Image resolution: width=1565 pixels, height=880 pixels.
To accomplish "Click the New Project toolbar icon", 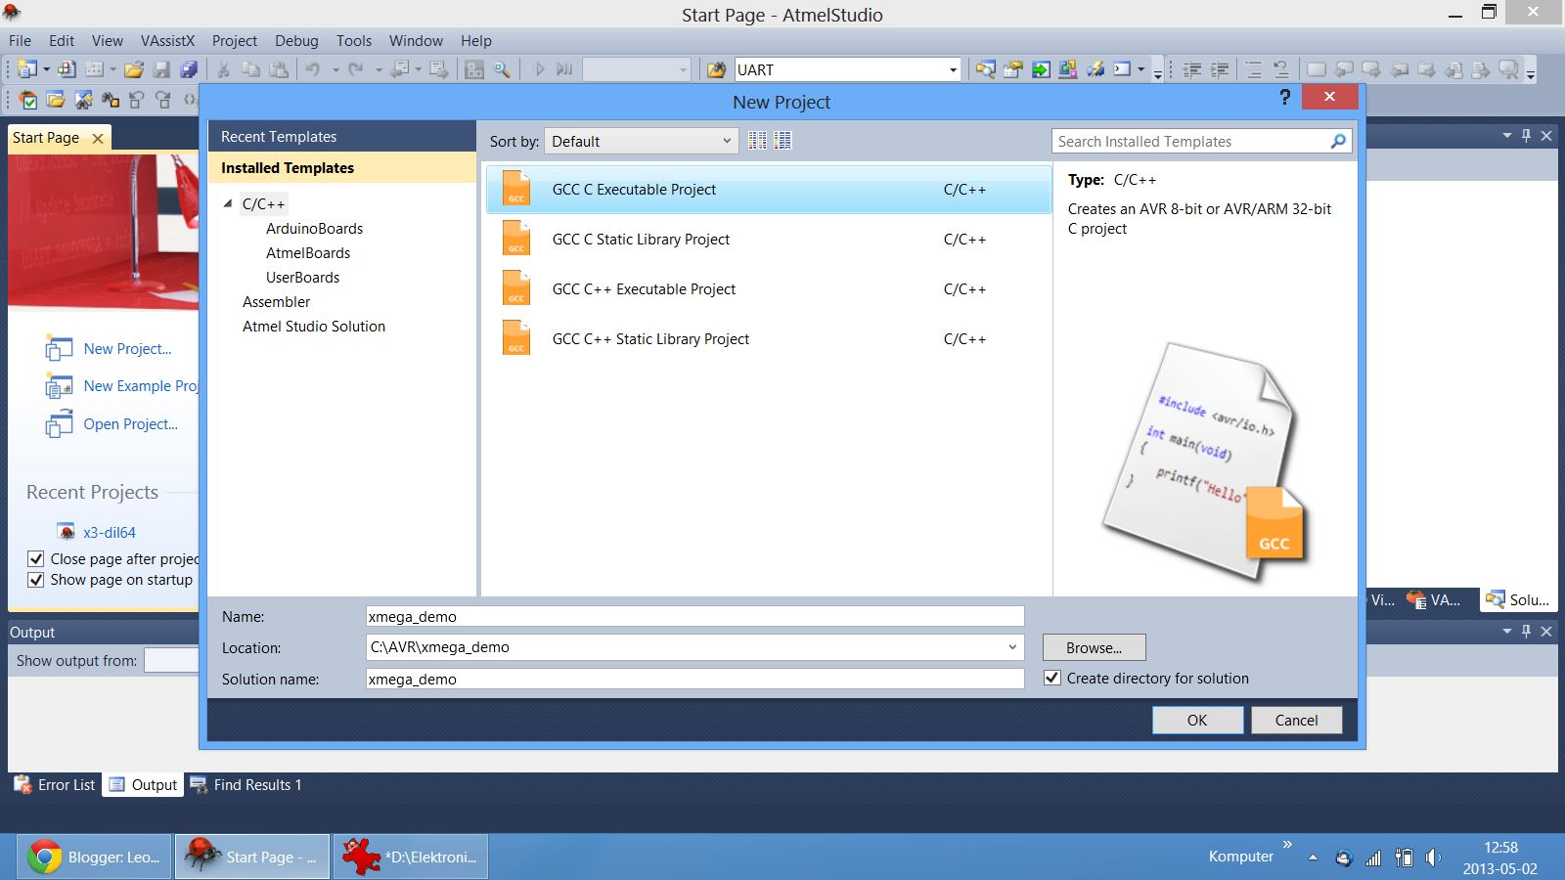I will (x=27, y=69).
